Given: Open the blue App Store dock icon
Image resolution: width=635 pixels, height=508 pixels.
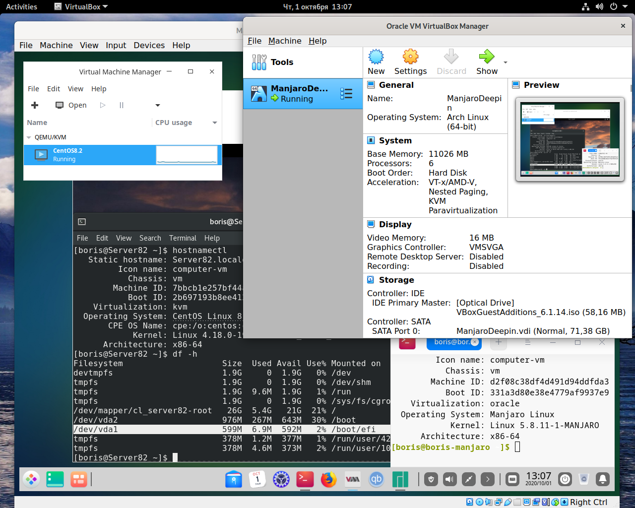Looking at the screenshot, I should click(x=234, y=479).
